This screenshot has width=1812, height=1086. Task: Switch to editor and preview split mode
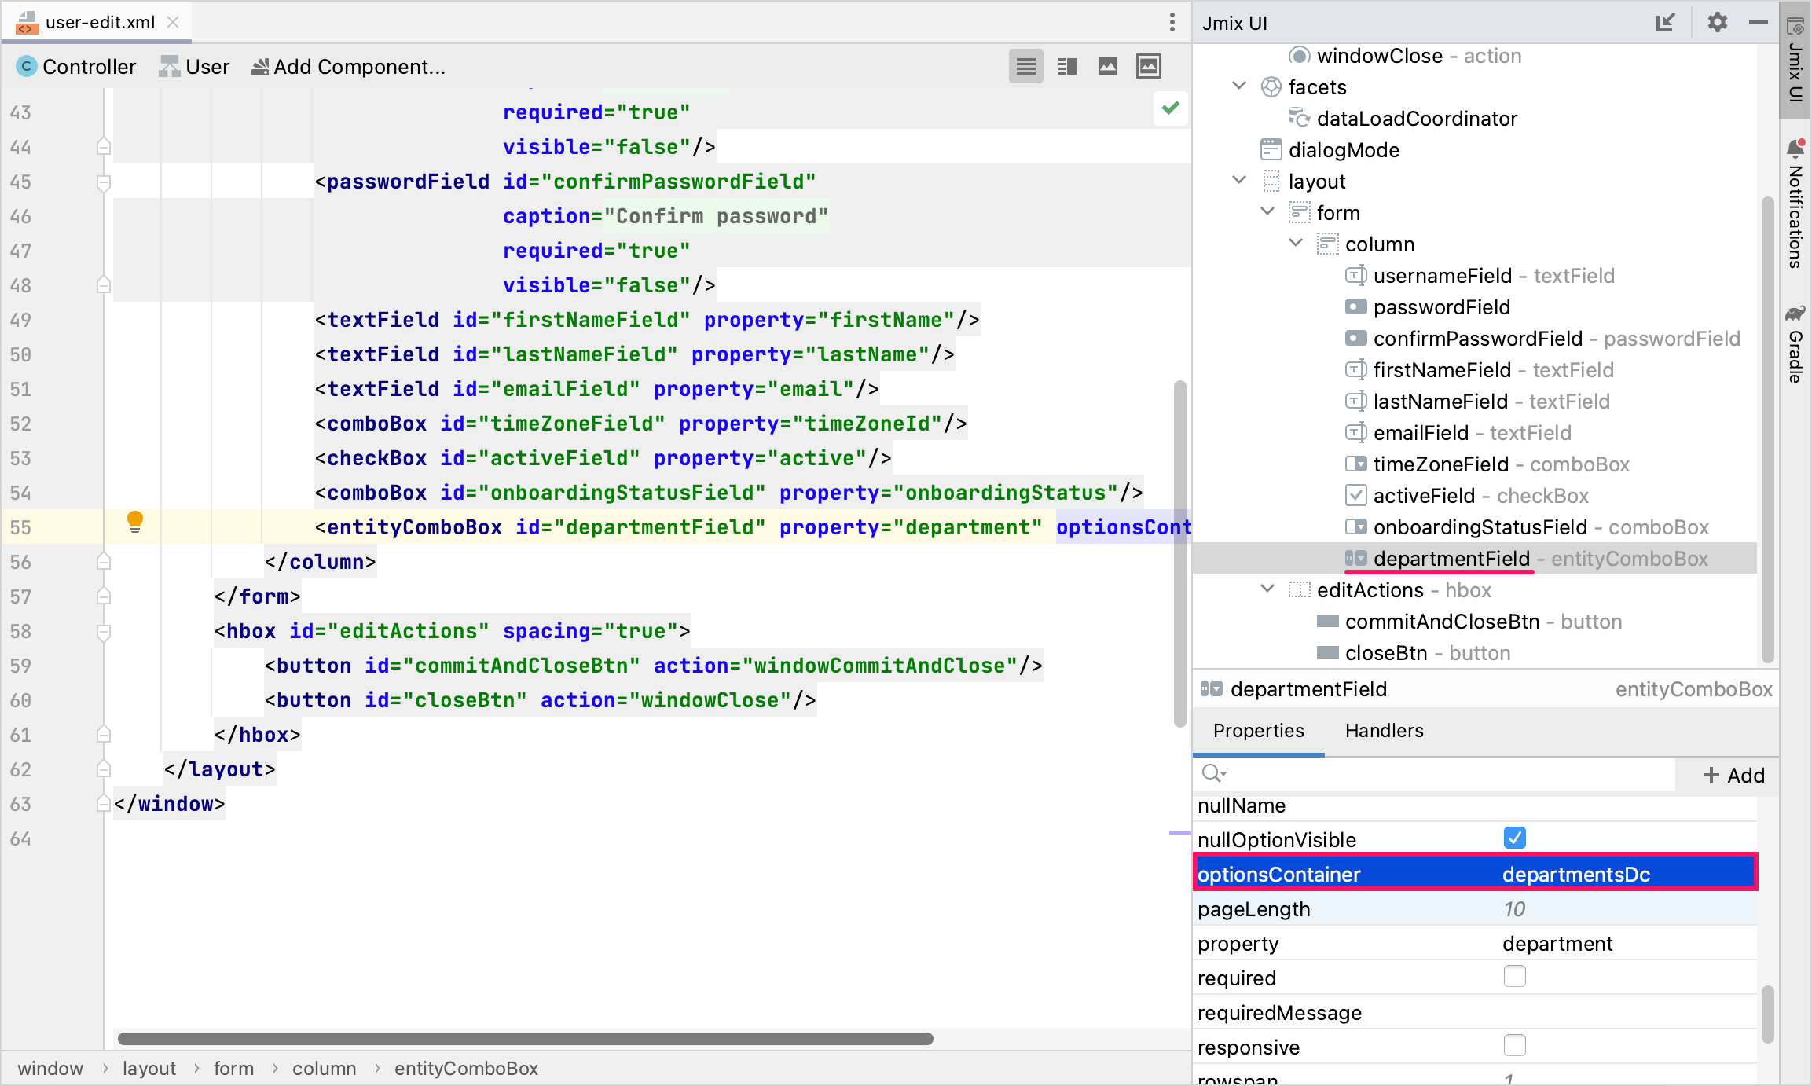[x=1066, y=67]
